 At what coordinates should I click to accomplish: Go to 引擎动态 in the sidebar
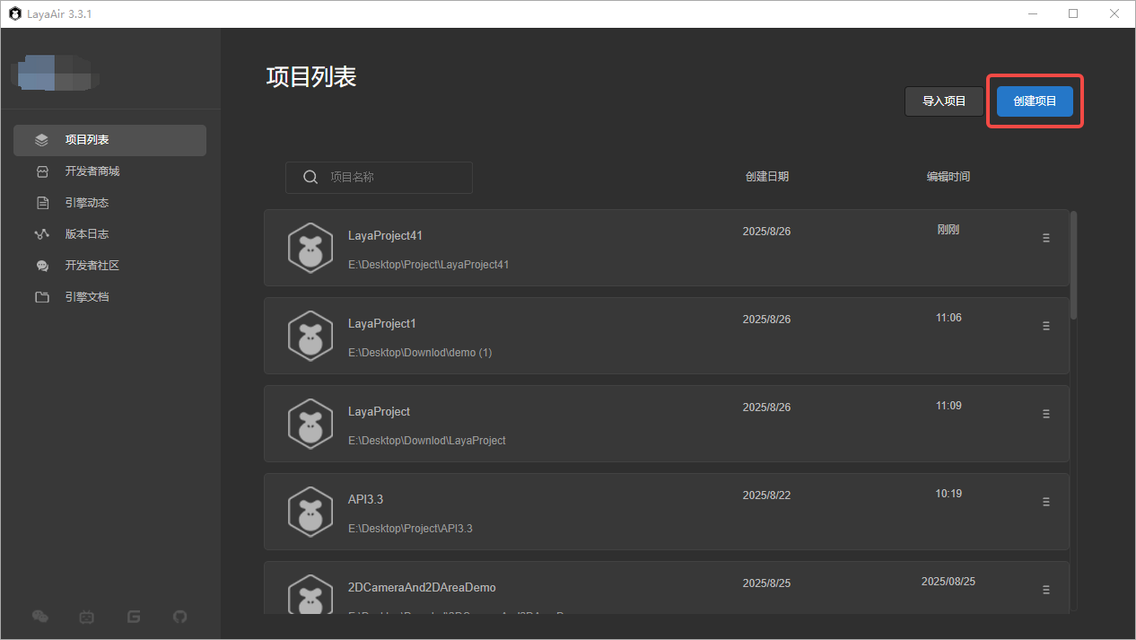(86, 203)
